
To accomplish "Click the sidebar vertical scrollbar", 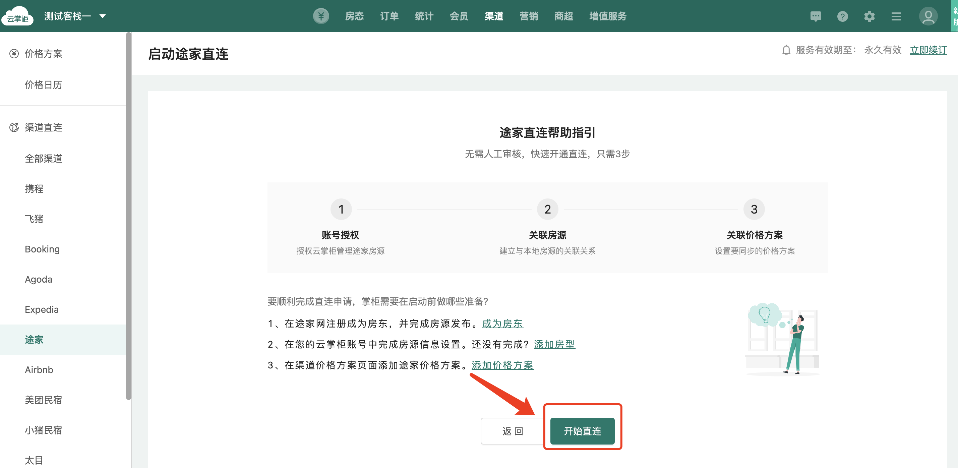I will tap(128, 216).
